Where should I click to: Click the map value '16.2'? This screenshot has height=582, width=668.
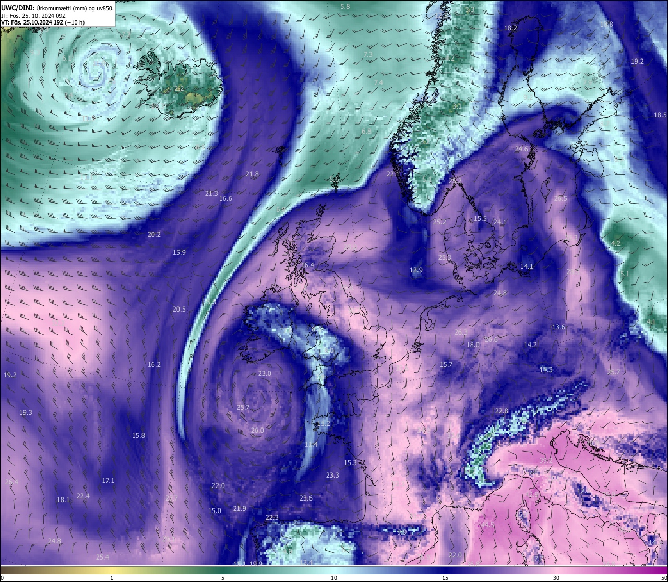154,364
